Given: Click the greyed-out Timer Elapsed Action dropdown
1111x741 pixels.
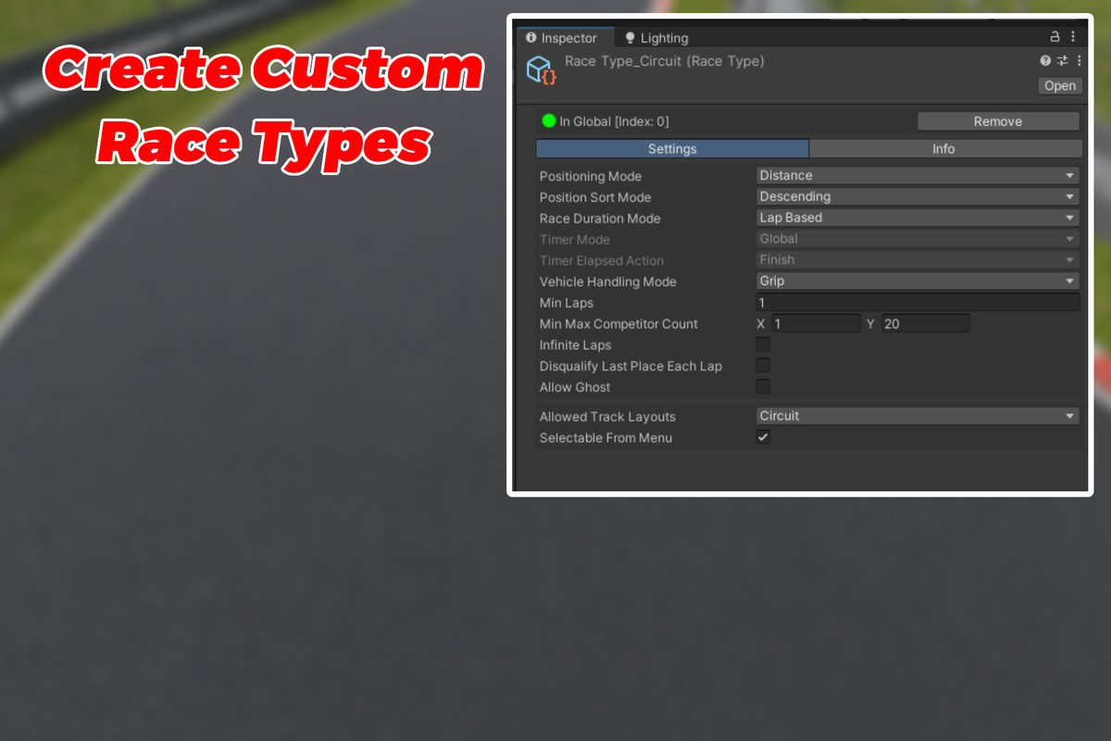Looking at the screenshot, I should 918,260.
